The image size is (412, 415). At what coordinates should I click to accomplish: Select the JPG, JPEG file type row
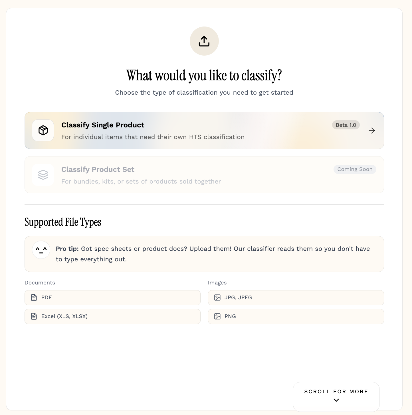coord(296,298)
